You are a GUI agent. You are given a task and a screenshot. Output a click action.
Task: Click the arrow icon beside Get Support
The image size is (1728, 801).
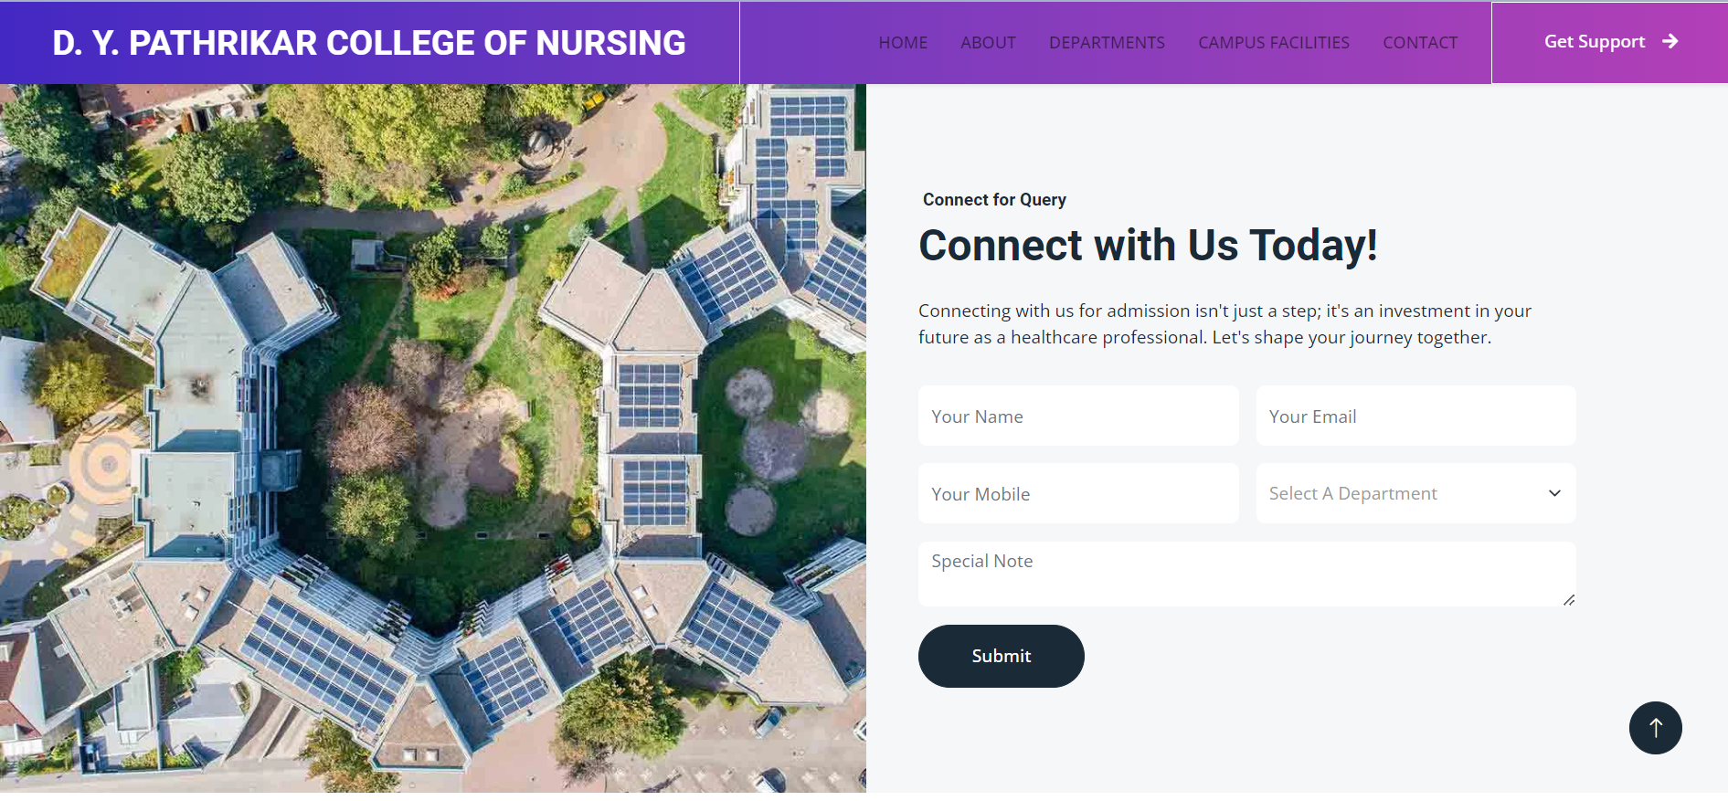point(1670,41)
